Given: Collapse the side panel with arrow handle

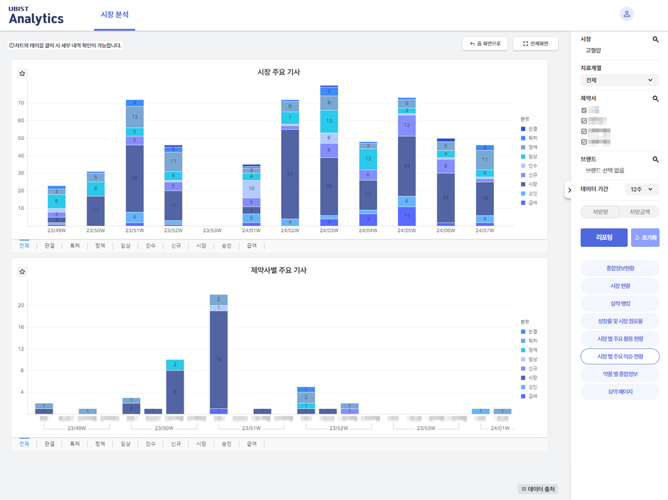Looking at the screenshot, I should 569,190.
